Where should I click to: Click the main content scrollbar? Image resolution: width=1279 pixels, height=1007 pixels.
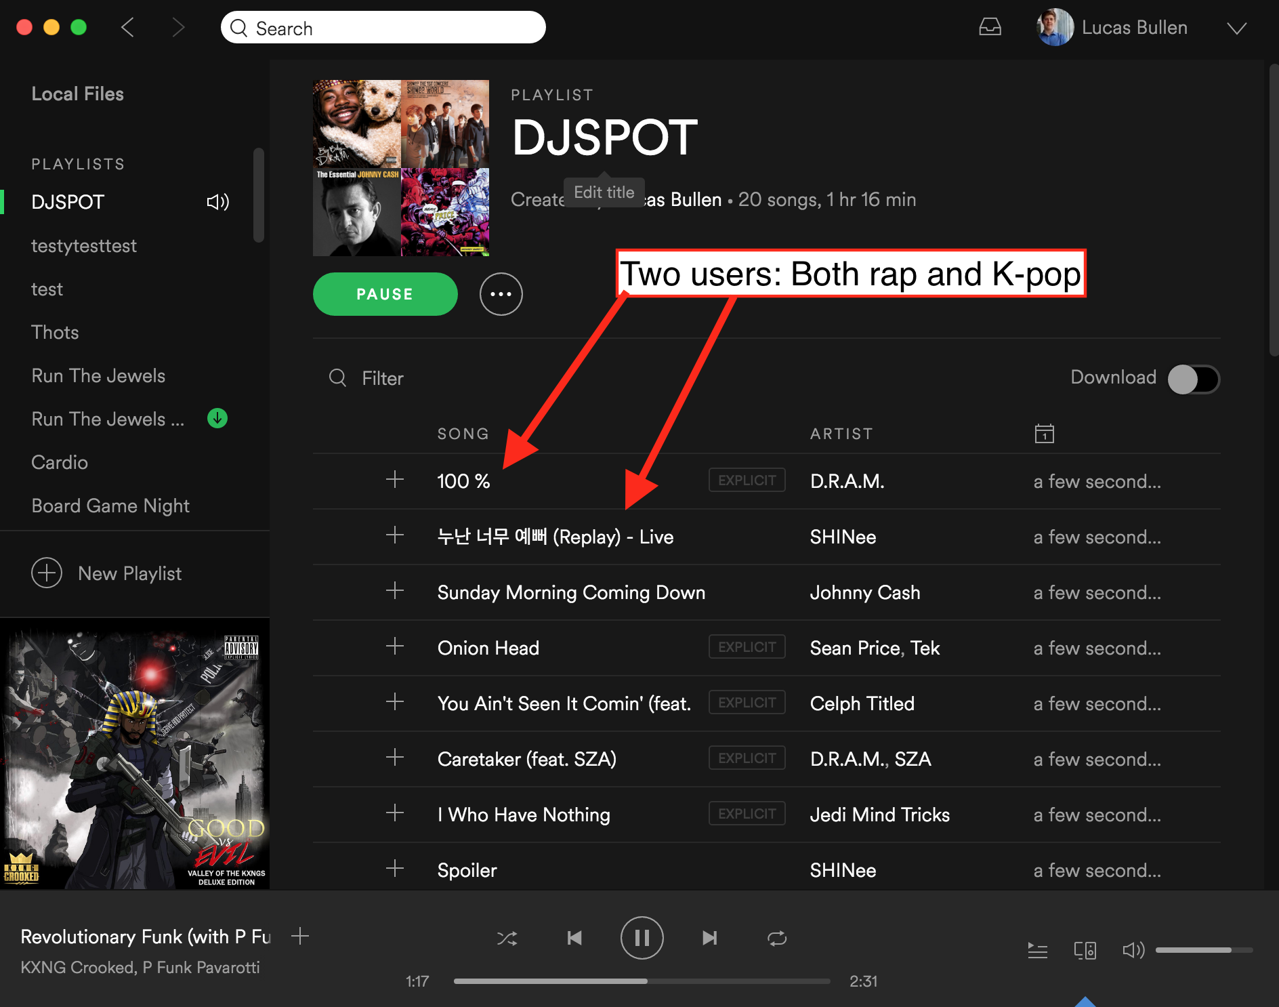(1274, 210)
